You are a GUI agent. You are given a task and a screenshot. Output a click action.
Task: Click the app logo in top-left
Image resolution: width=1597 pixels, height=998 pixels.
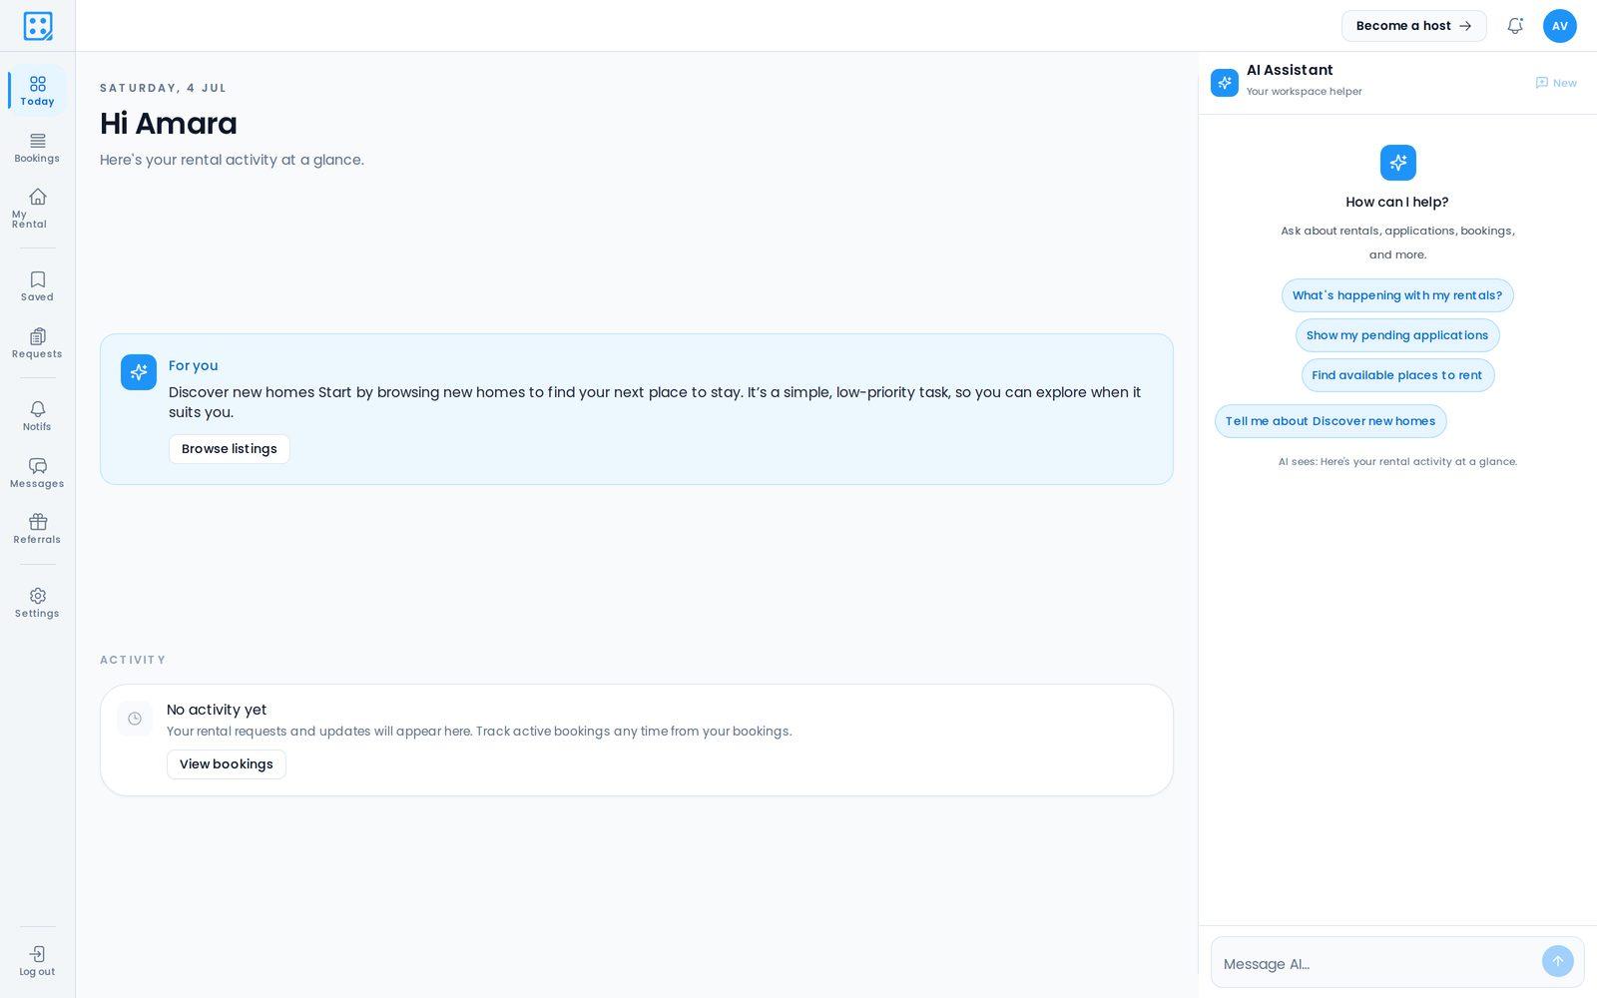tap(38, 26)
